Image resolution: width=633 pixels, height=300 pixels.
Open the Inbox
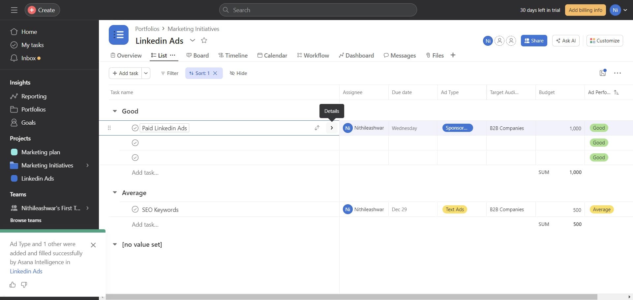point(28,58)
